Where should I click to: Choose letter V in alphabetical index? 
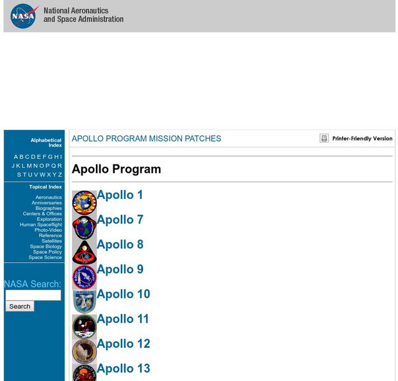point(36,175)
